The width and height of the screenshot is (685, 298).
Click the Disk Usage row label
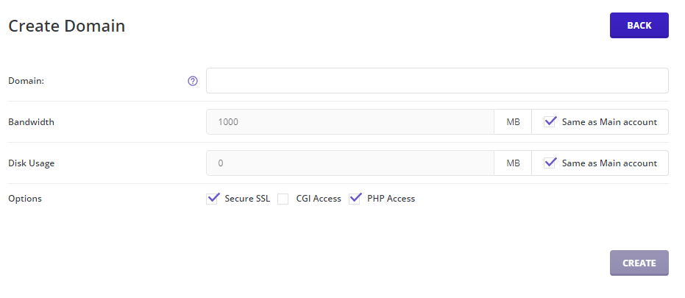coord(31,163)
